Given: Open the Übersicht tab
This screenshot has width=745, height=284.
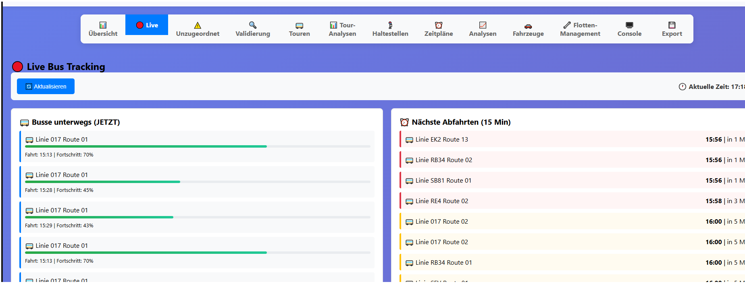Looking at the screenshot, I should (x=103, y=29).
